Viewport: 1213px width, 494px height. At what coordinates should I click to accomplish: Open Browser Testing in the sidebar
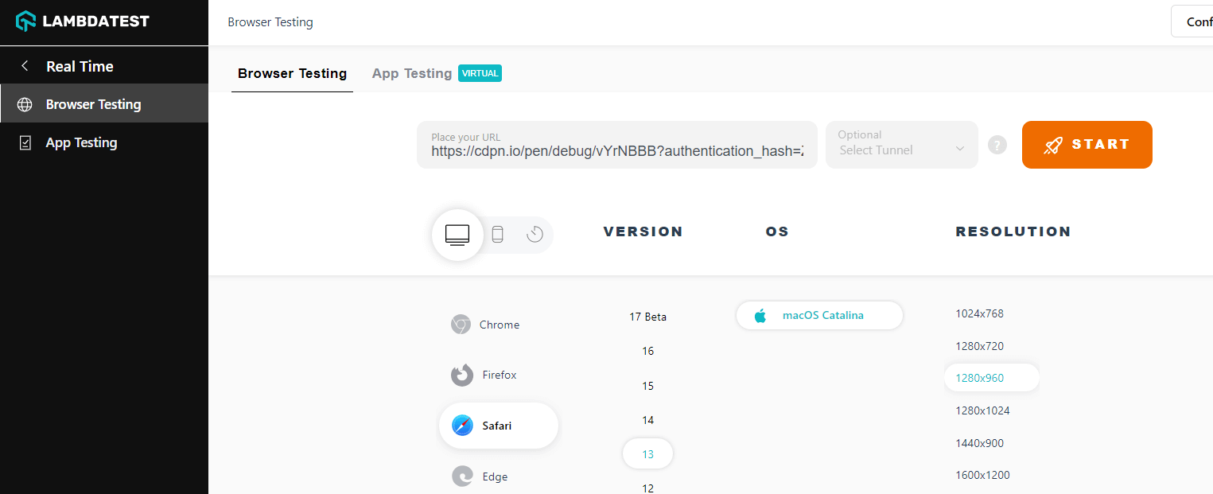pyautogui.click(x=104, y=104)
